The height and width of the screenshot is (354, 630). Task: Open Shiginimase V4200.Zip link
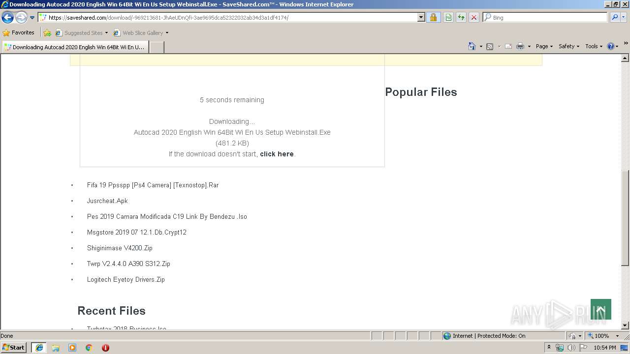120,248
